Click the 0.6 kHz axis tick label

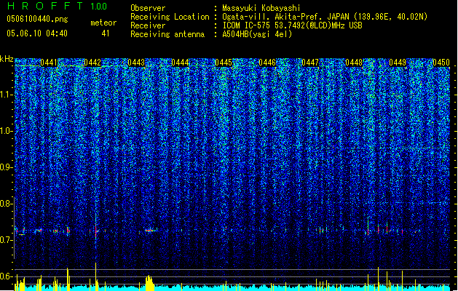coord(7,276)
